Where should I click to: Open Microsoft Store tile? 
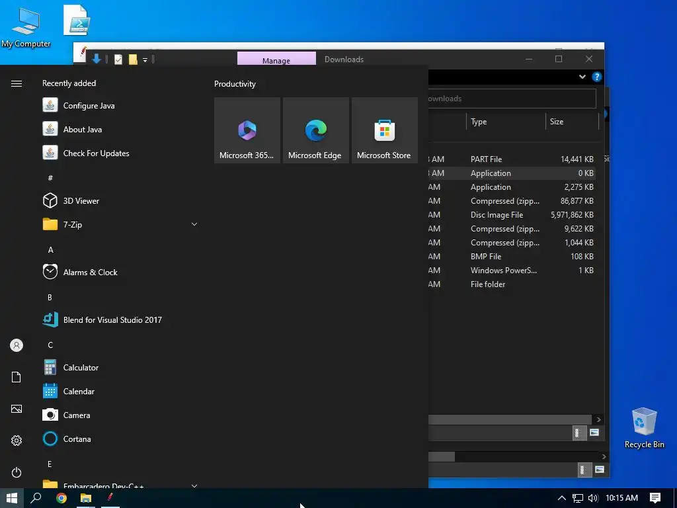(x=385, y=130)
